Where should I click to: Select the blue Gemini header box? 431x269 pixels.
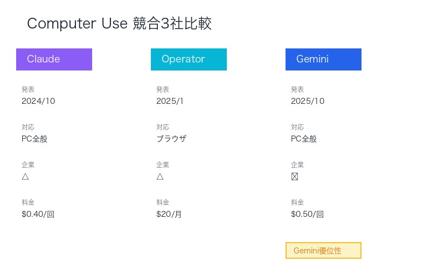(323, 59)
